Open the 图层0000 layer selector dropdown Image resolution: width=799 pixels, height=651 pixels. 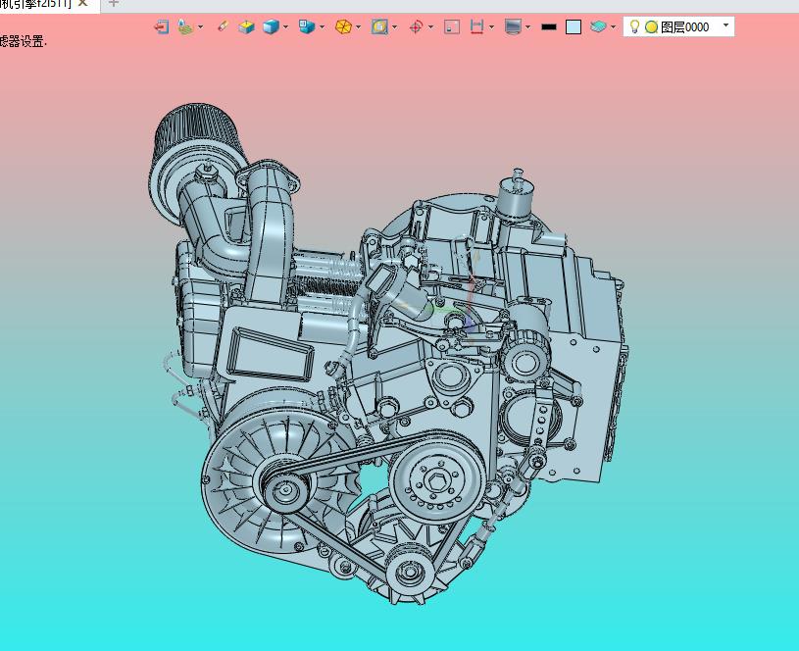(x=726, y=25)
